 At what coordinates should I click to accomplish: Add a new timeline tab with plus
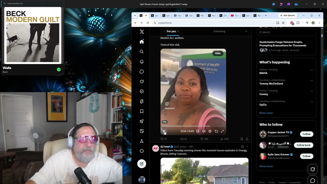[x=246, y=31]
